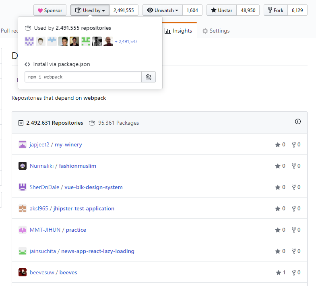Image resolution: width=316 pixels, height=286 pixels.
Task: Open the beeves repository
Action: pos(68,273)
